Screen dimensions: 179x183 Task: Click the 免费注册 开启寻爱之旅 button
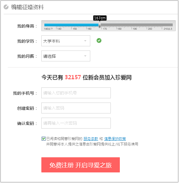(81, 165)
